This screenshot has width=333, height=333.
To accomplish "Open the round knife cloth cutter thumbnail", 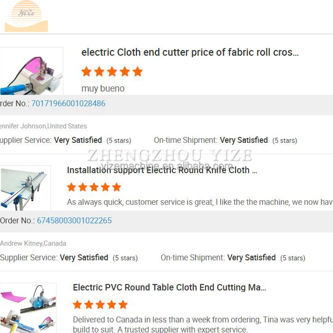I will point(25,188).
